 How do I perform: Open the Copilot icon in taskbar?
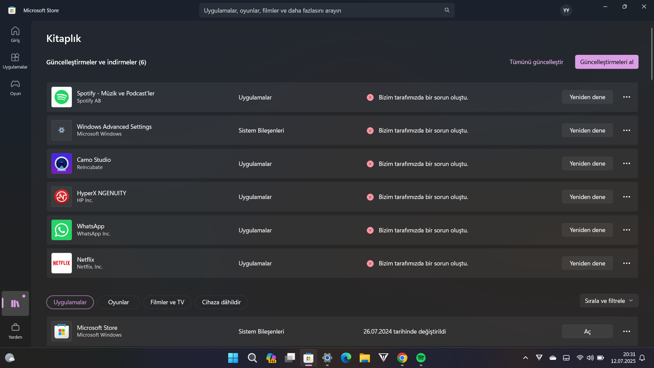coord(271,358)
